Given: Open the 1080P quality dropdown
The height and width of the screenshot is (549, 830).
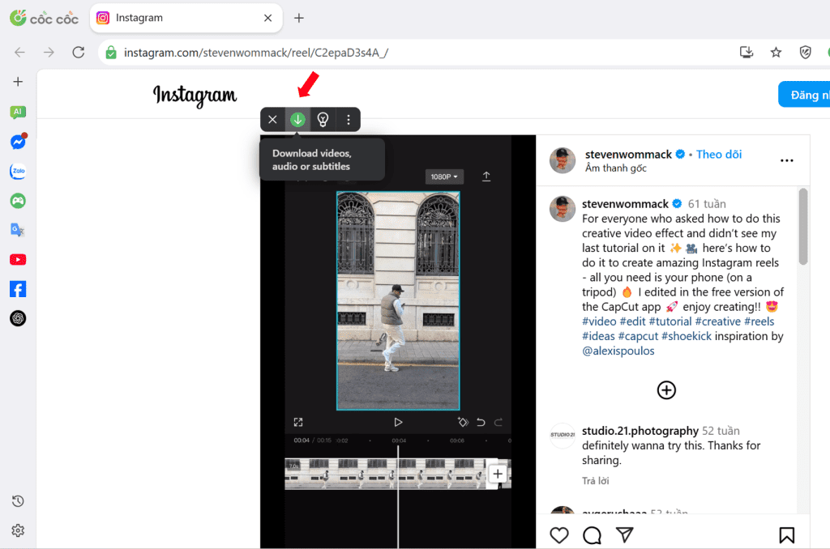Looking at the screenshot, I should [x=444, y=175].
